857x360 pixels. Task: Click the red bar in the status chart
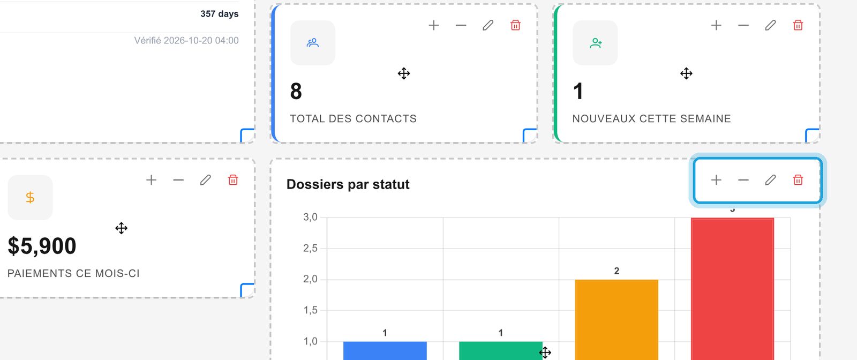click(732, 289)
